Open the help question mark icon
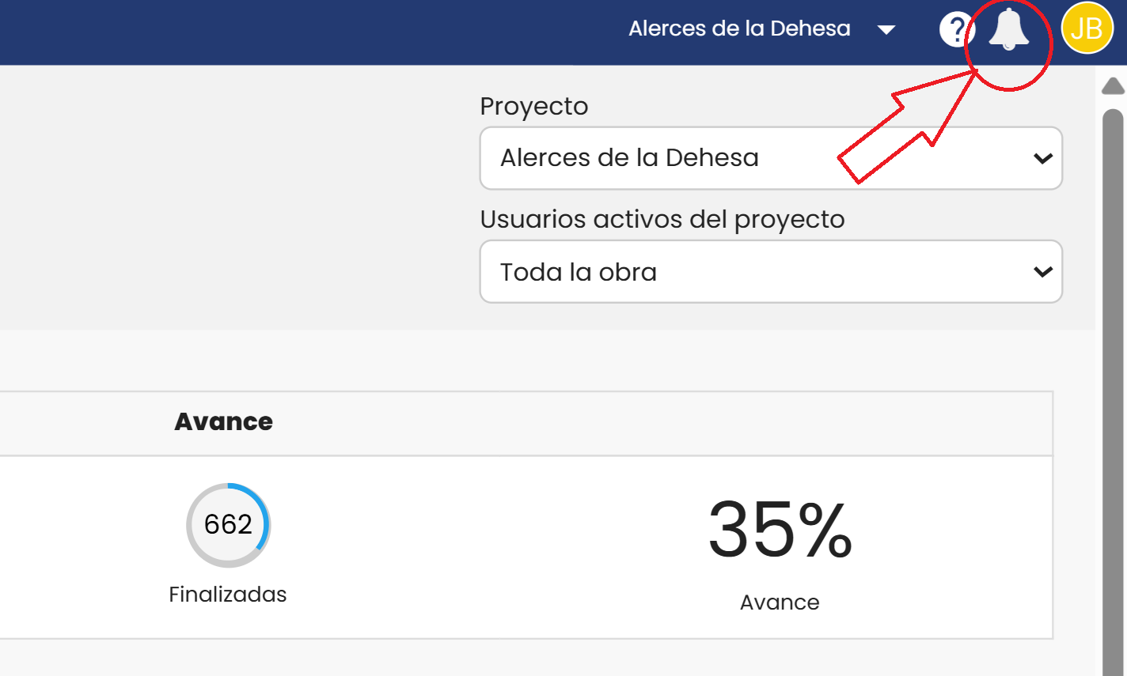 [x=955, y=30]
